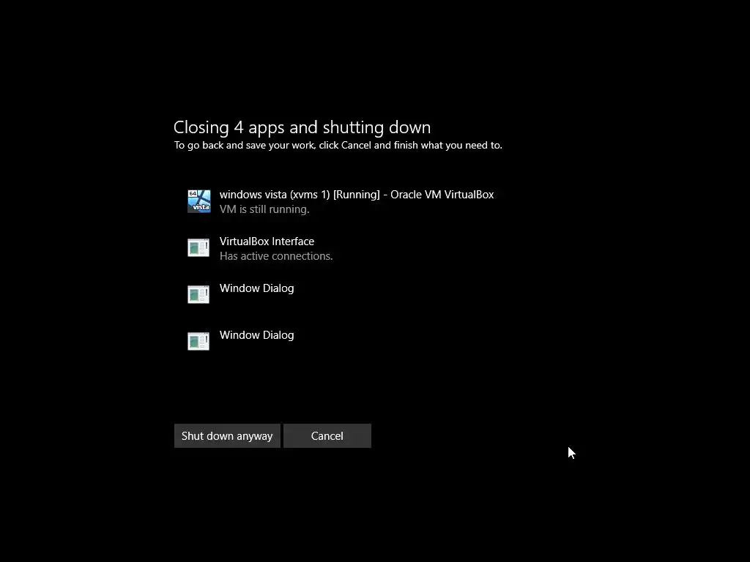Select the 'windows vista (xvms 1) [Running]' title
This screenshot has height=562, width=750.
point(357,195)
